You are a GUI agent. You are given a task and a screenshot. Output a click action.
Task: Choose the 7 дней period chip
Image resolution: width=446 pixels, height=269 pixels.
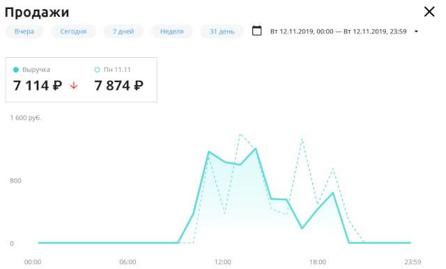tap(123, 31)
